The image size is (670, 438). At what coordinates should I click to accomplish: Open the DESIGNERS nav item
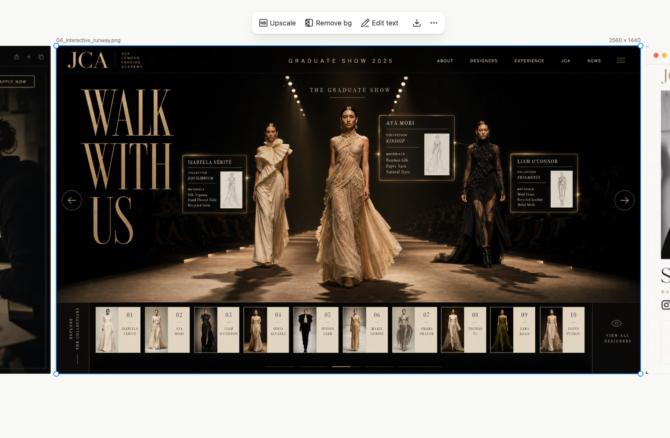[484, 61]
